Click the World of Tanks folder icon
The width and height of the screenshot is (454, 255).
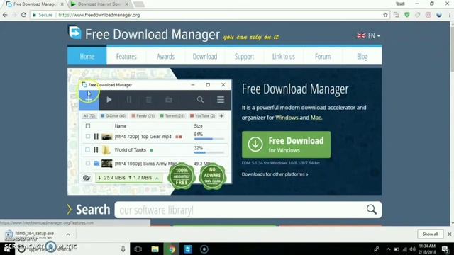106,149
